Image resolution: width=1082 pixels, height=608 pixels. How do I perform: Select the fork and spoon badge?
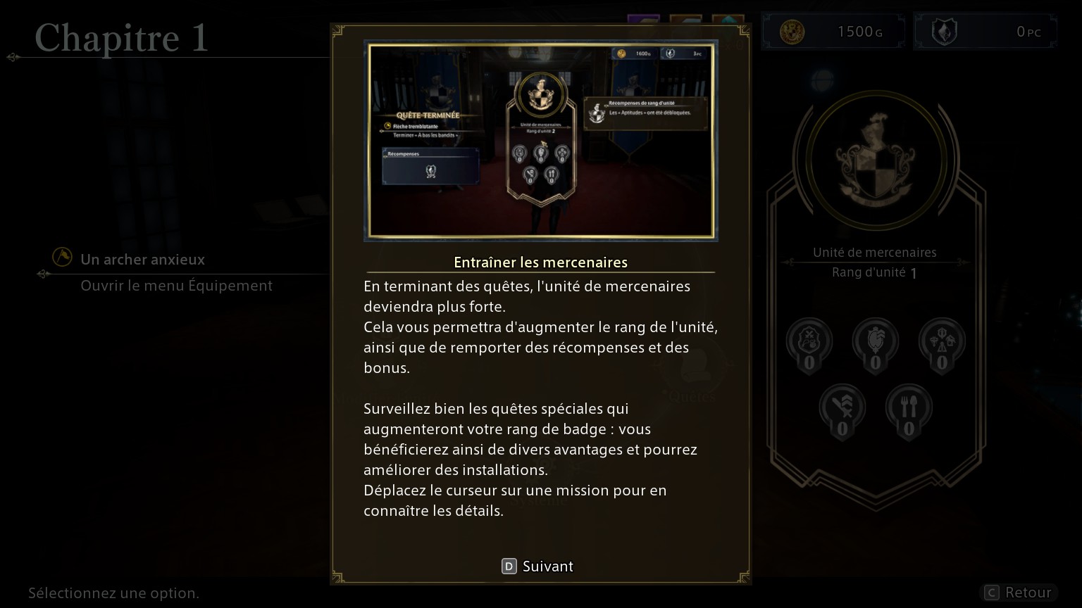point(909,412)
